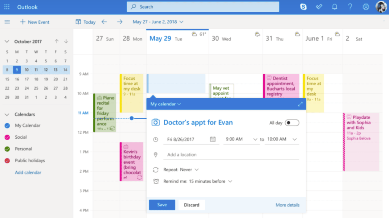Click the weather icon on Thursday 31
The width and height of the screenshot is (389, 218).
click(297, 34)
